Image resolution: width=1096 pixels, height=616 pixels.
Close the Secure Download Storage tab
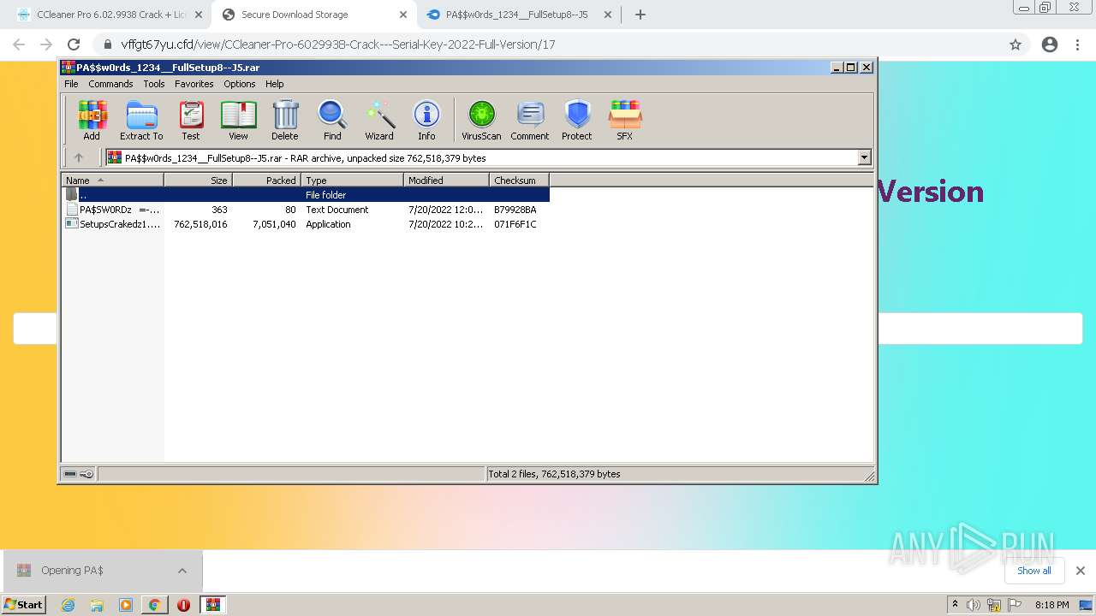(x=402, y=15)
